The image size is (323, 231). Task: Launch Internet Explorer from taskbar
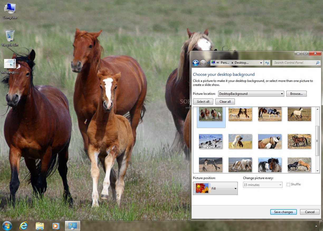point(23,226)
